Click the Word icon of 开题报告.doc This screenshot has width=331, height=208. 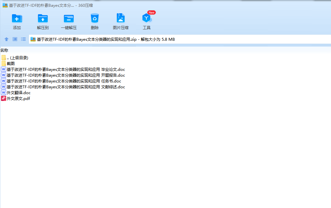pyautogui.click(x=3, y=75)
